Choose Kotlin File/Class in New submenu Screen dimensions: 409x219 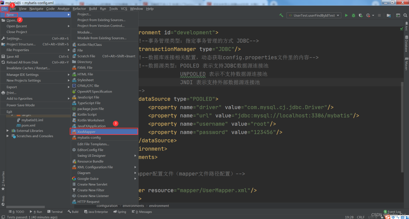tap(104, 45)
